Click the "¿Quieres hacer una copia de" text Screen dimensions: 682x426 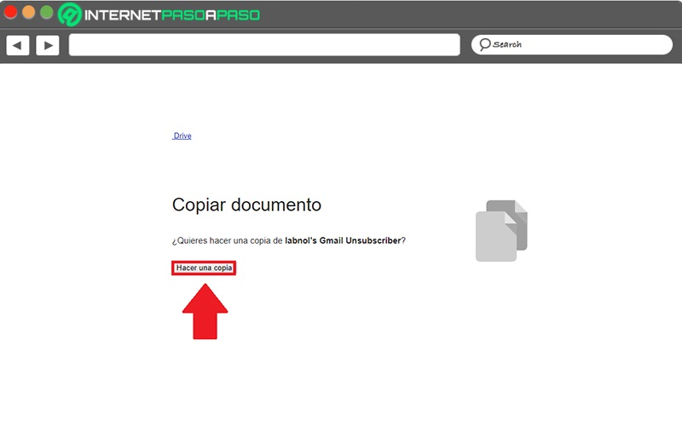(228, 240)
